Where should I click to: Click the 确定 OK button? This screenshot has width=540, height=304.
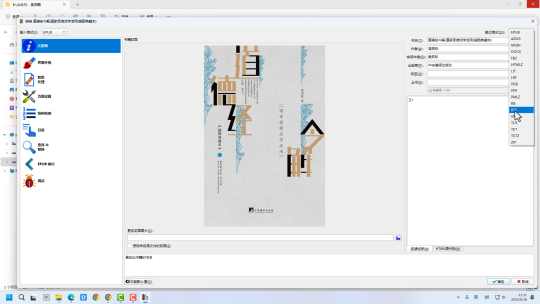point(498,281)
